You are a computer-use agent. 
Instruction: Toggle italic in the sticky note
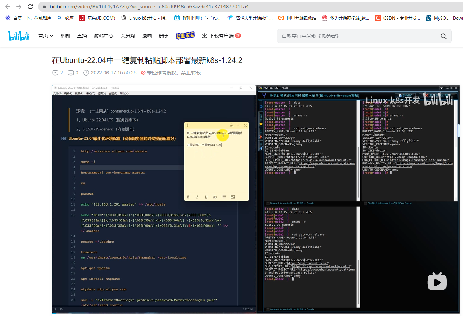[197, 197]
